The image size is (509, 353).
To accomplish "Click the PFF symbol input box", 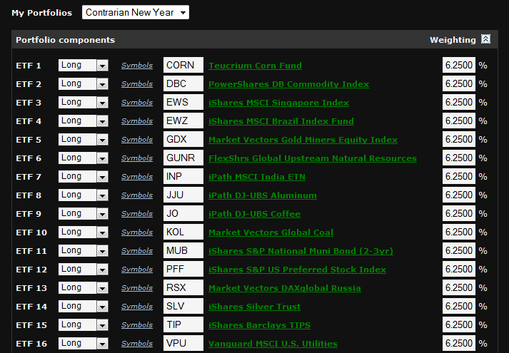I will pos(183,269).
